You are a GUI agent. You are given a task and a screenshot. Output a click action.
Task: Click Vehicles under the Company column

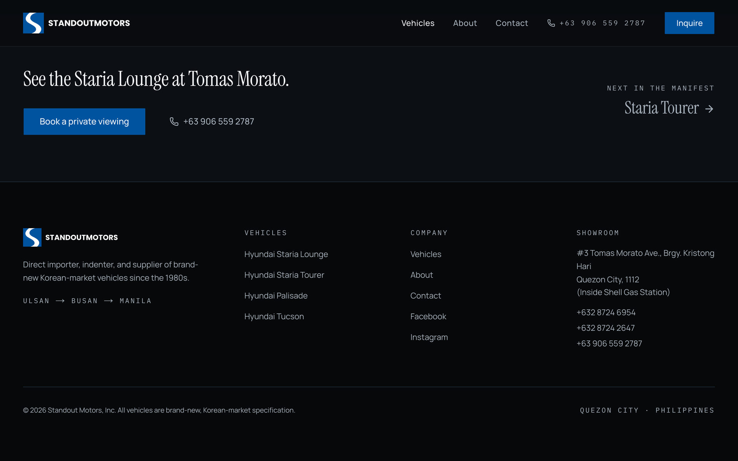[x=426, y=254]
